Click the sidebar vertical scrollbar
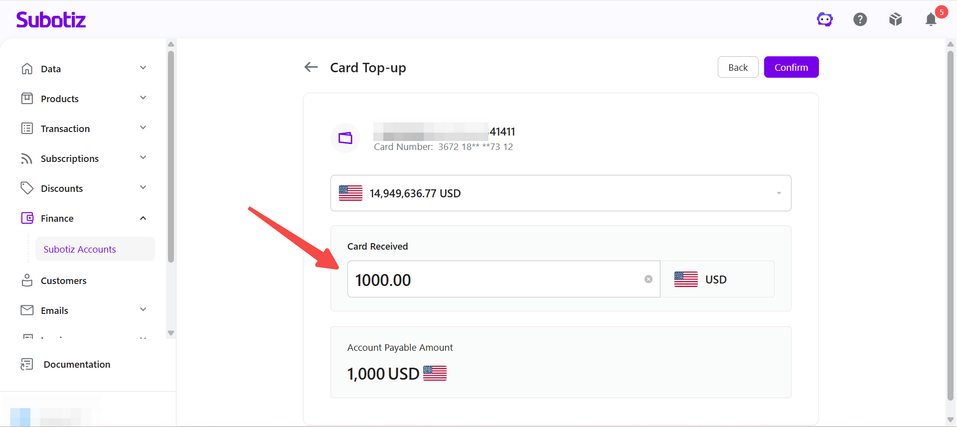The image size is (957, 427). point(171,156)
